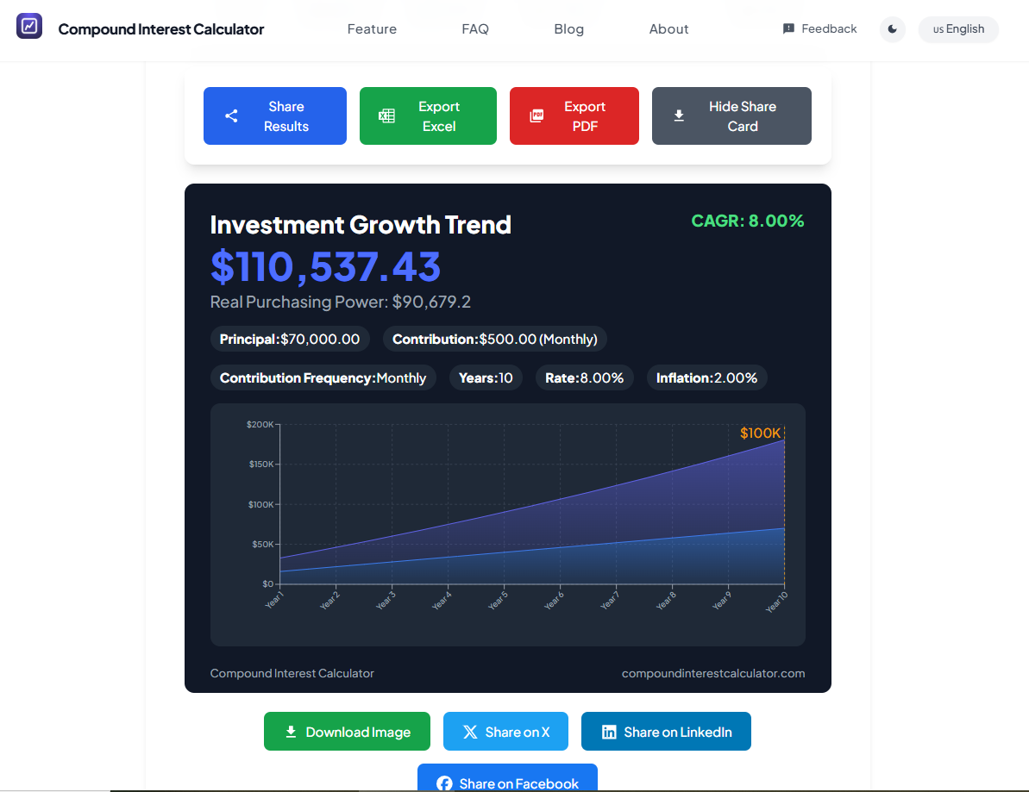Image resolution: width=1029 pixels, height=792 pixels.
Task: Open the About page
Action: click(x=668, y=28)
